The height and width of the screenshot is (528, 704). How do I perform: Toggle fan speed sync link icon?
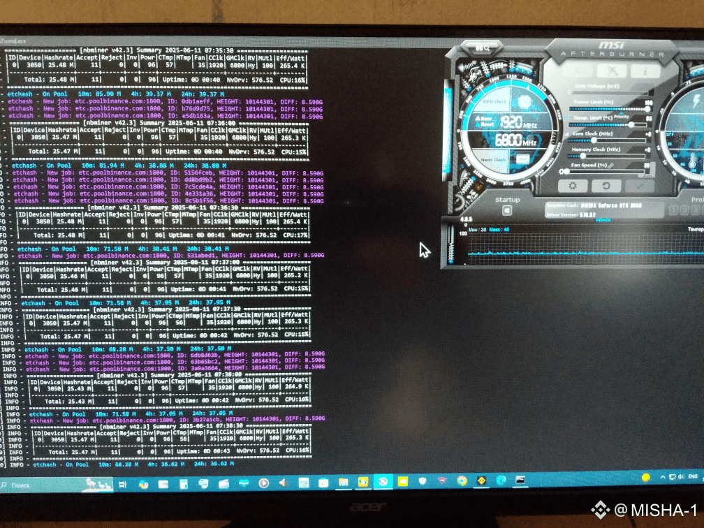pos(610,166)
